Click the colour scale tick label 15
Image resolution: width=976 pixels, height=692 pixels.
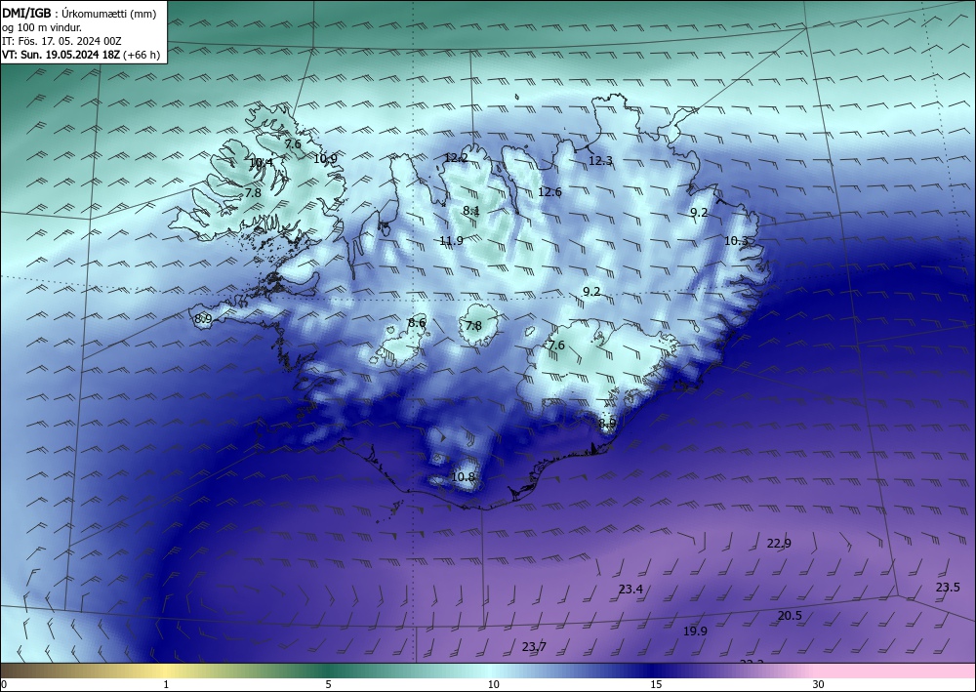(x=656, y=684)
